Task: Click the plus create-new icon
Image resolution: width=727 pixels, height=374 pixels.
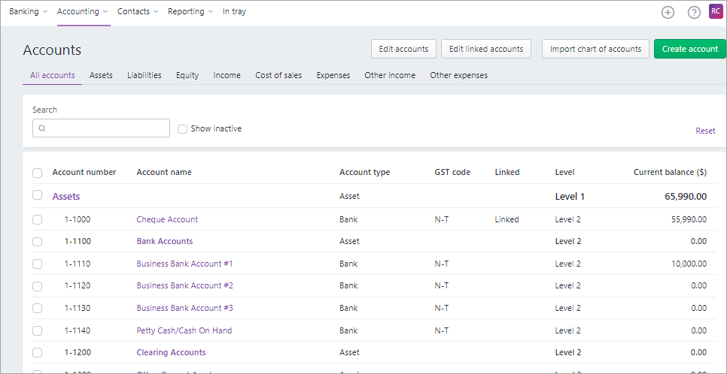Action: (668, 12)
